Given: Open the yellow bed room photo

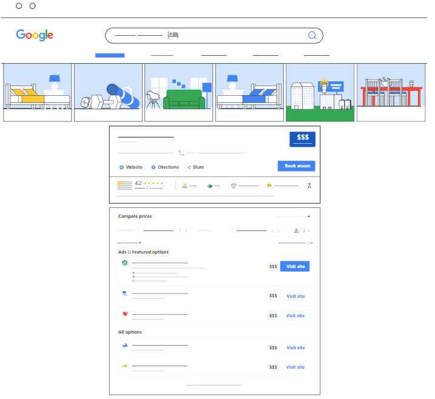Looking at the screenshot, I should point(38,93).
